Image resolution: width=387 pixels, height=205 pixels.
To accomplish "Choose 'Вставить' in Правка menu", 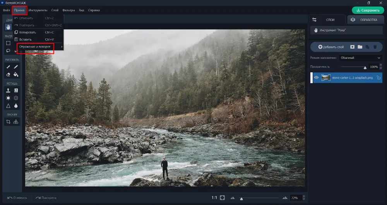I will (38, 39).
